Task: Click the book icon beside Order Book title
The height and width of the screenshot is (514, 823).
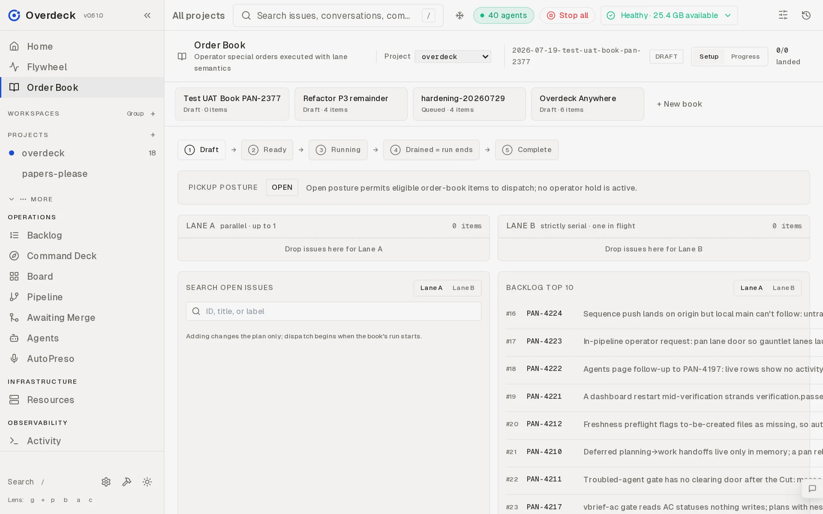Action: [182, 57]
